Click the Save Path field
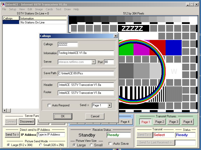Screen dimensions: 201x150 click(86, 73)
